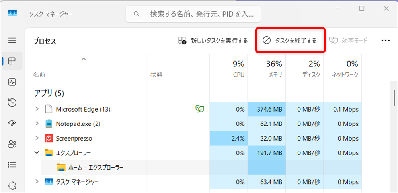The width and height of the screenshot is (398, 193).
Task: Click the 63.4 MB memory cell
Action: point(267,182)
